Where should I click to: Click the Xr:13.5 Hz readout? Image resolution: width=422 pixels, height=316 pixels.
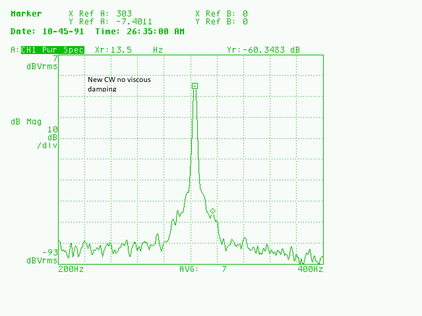click(x=129, y=50)
